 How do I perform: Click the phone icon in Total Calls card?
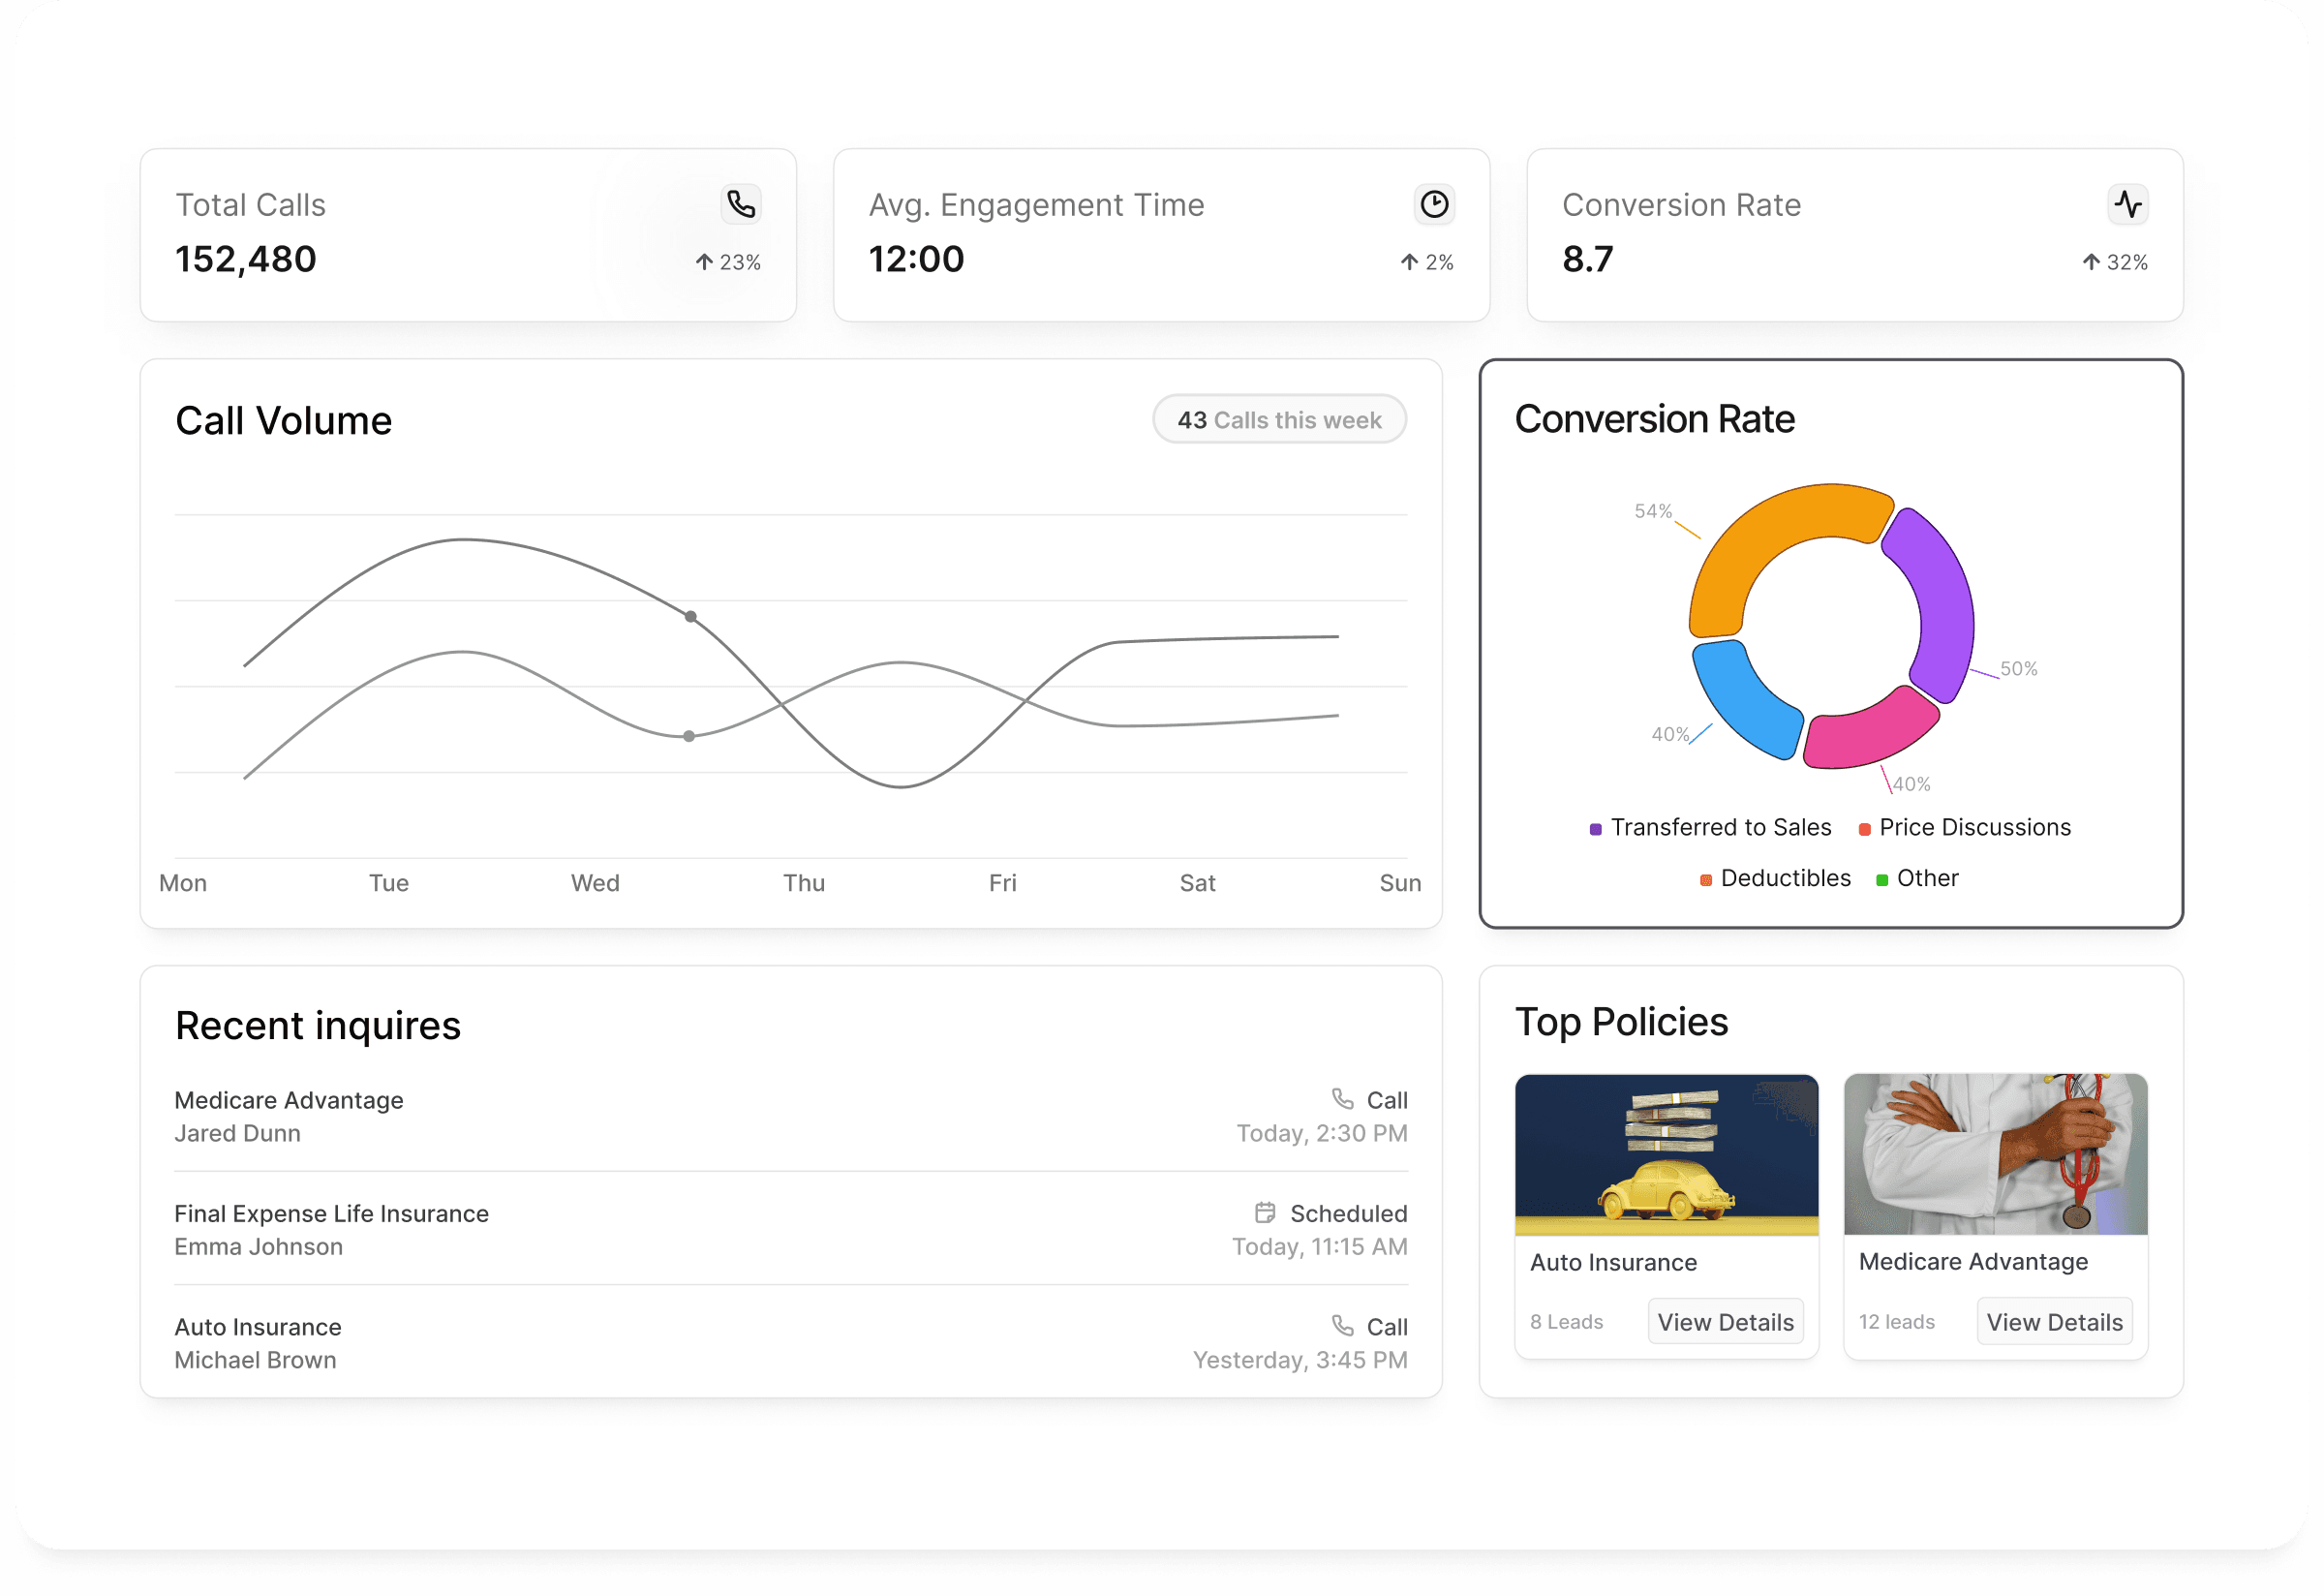point(741,204)
